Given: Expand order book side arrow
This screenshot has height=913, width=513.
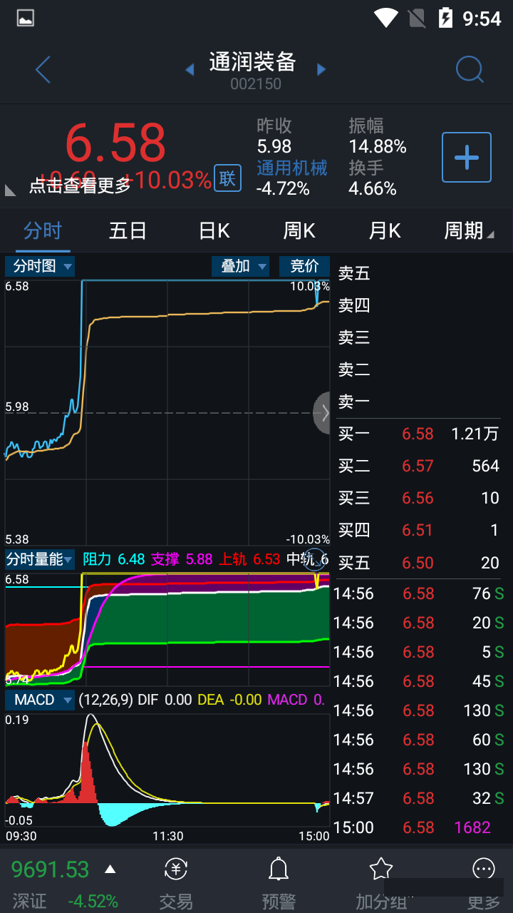Looking at the screenshot, I should click(323, 412).
